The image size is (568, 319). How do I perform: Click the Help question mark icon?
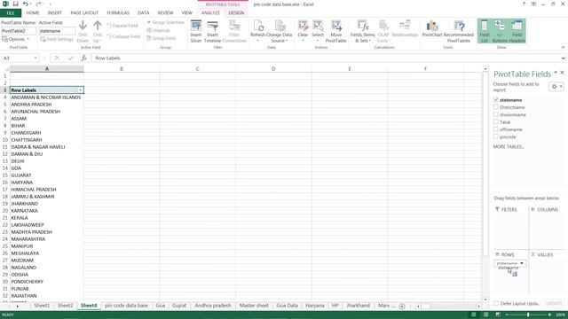pos(524,4)
